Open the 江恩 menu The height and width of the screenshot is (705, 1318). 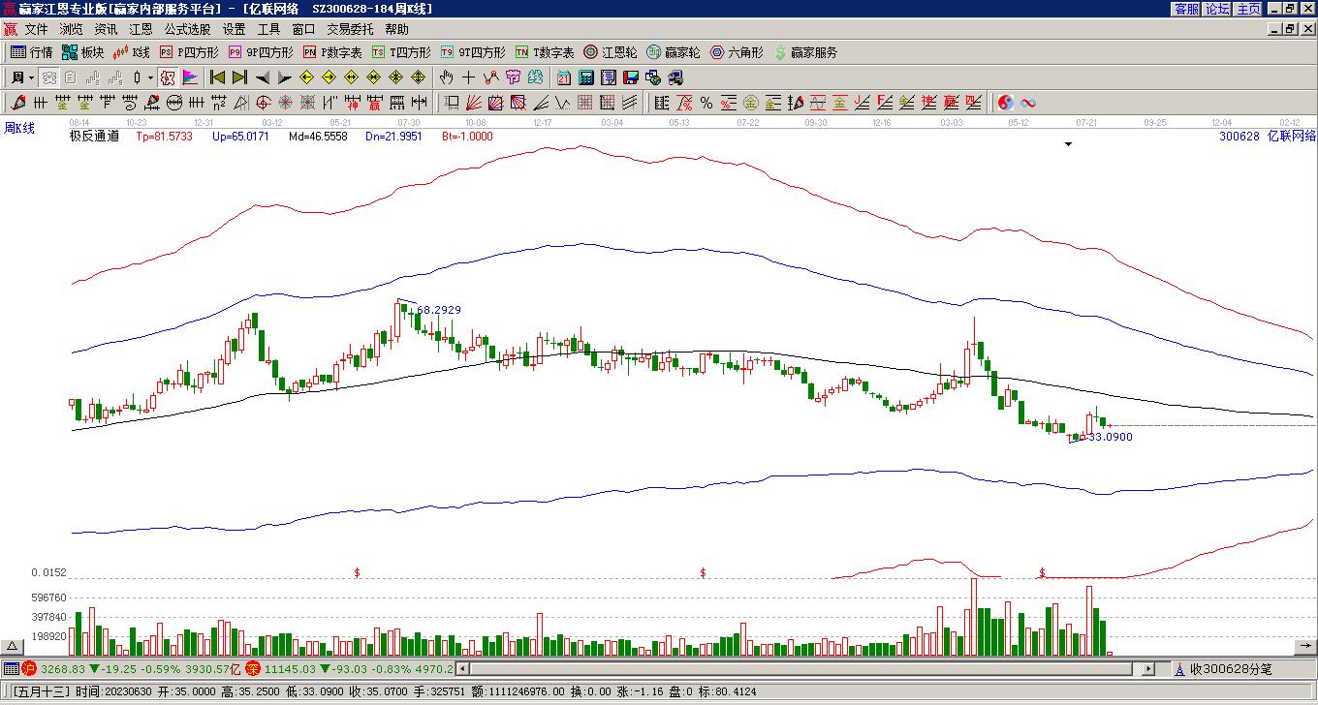[141, 29]
